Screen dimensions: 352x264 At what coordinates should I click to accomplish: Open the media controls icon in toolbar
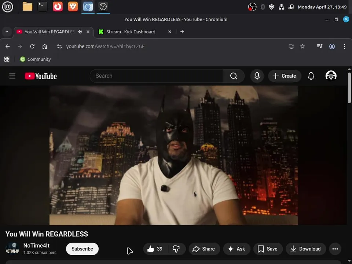(319, 47)
